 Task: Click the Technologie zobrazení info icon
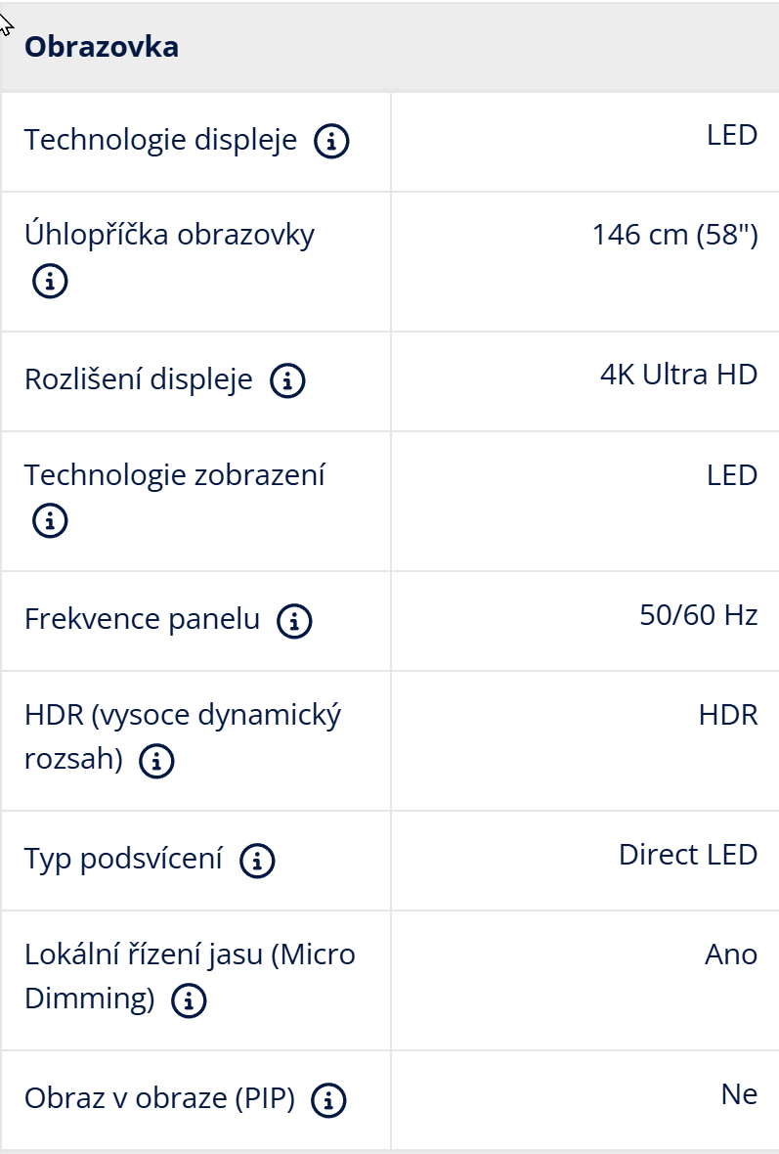point(49,521)
